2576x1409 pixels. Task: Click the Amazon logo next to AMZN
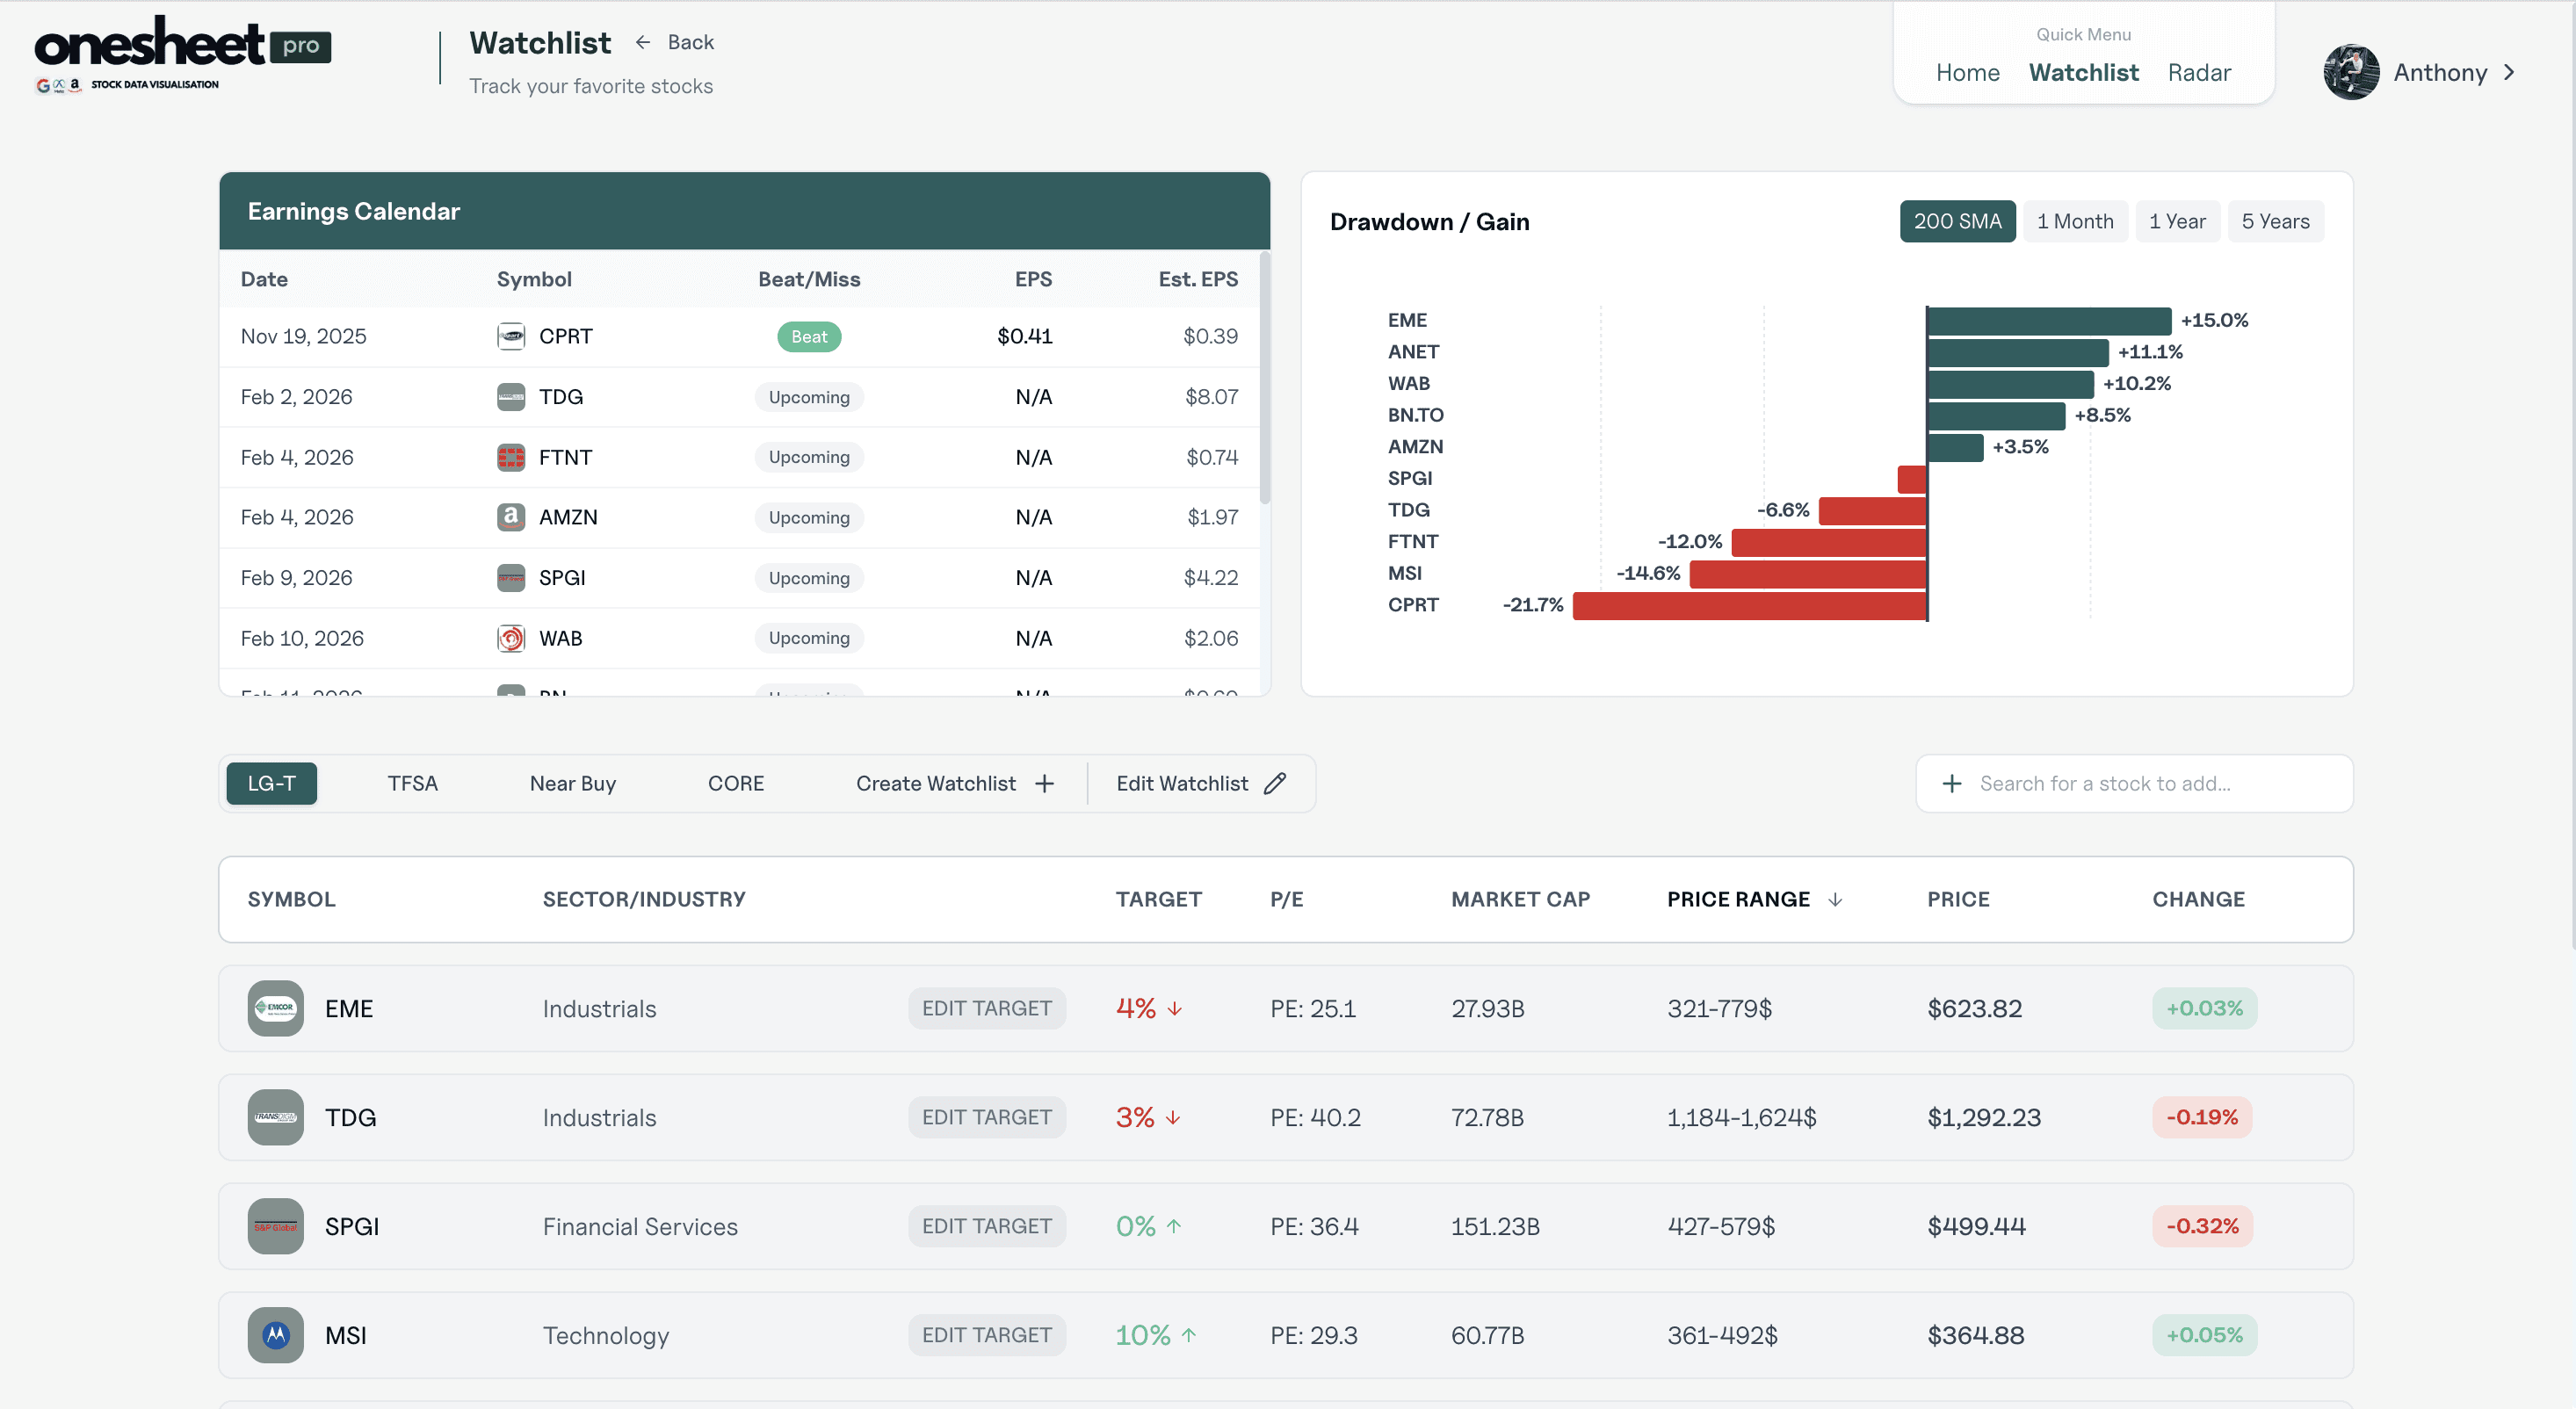(x=511, y=517)
